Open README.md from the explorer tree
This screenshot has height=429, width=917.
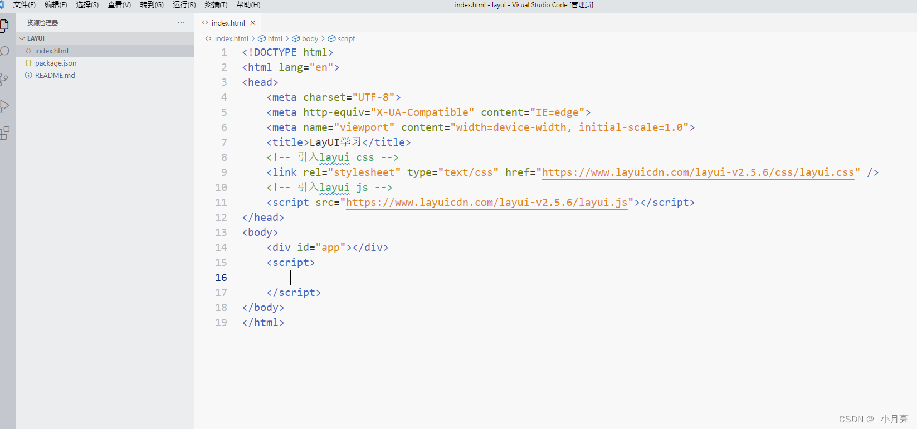tap(105, 75)
